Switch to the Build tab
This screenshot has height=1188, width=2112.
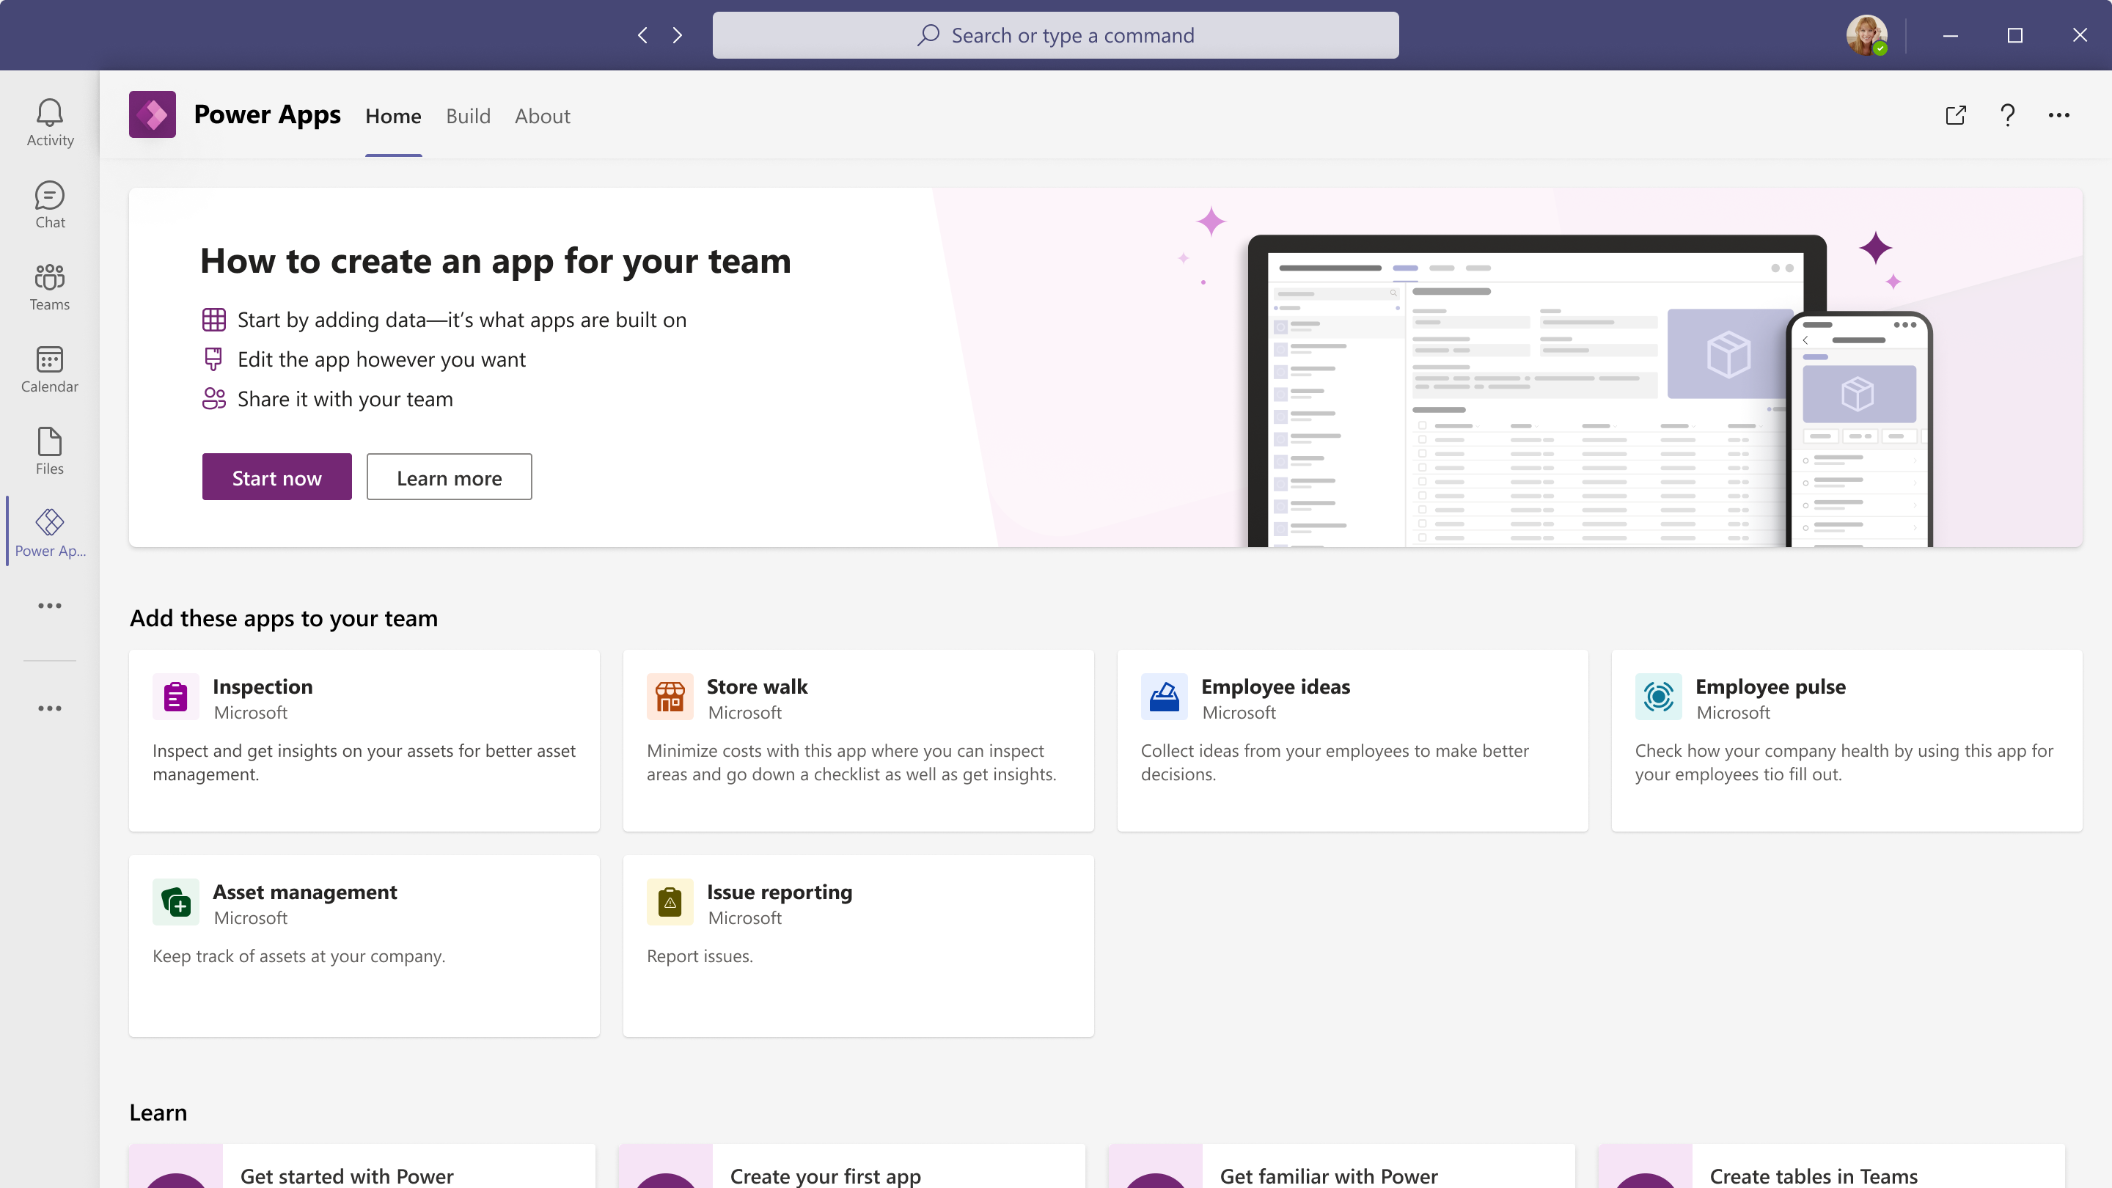tap(467, 117)
